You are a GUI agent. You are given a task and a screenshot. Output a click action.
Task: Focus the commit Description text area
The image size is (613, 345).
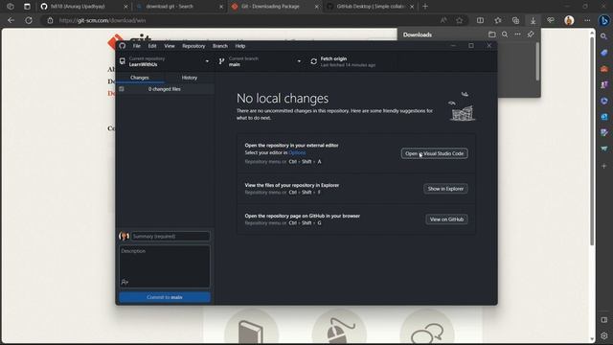click(165, 266)
